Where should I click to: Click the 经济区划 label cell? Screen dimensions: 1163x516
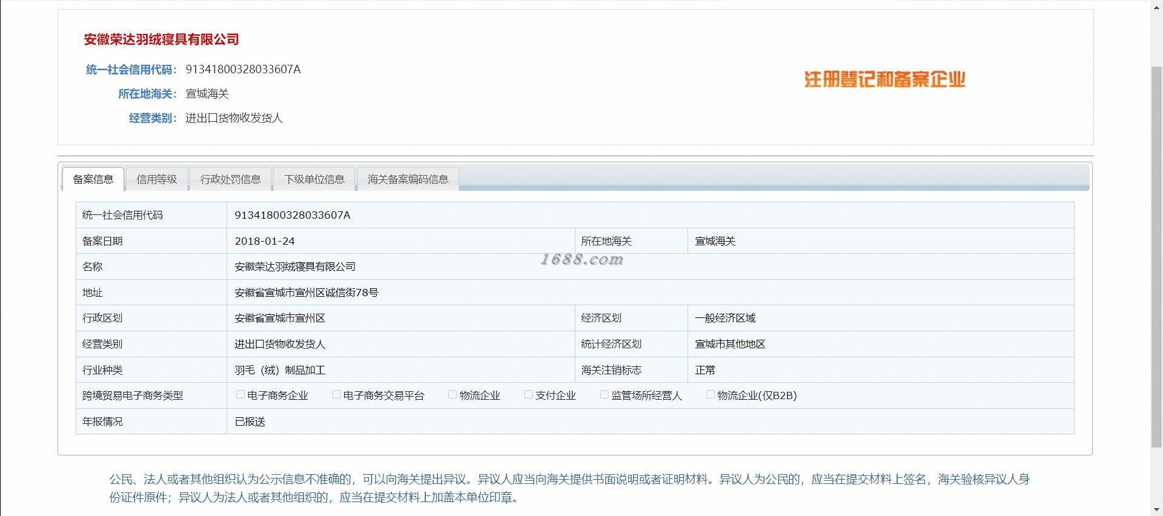631,318
